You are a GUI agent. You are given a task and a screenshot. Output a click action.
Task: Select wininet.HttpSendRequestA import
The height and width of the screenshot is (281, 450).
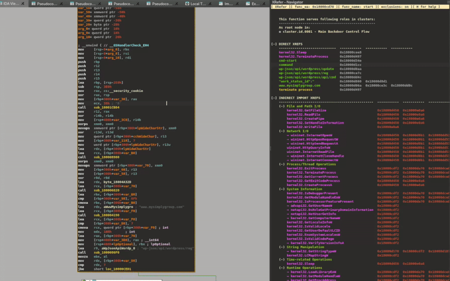[x=314, y=143]
